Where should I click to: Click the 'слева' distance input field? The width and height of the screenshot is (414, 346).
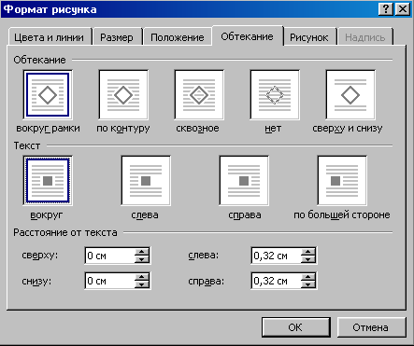[277, 256]
